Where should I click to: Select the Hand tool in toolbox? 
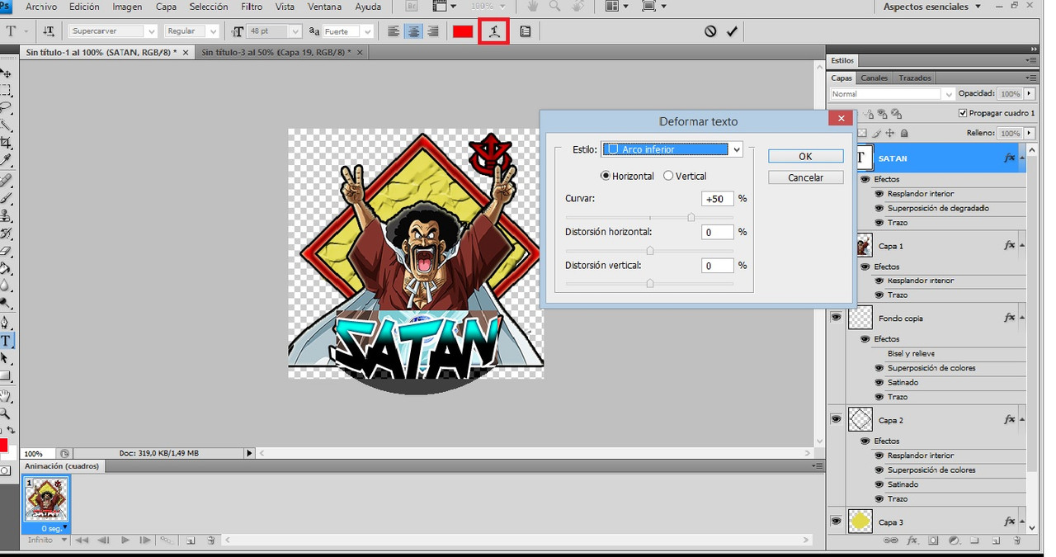[6, 396]
